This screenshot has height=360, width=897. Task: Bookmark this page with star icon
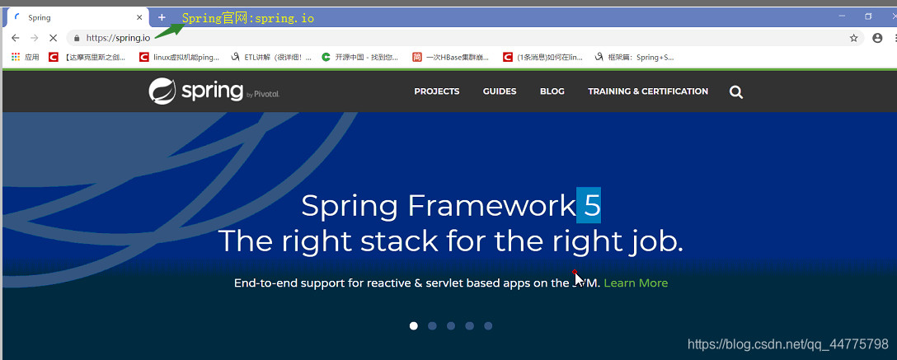coord(853,38)
